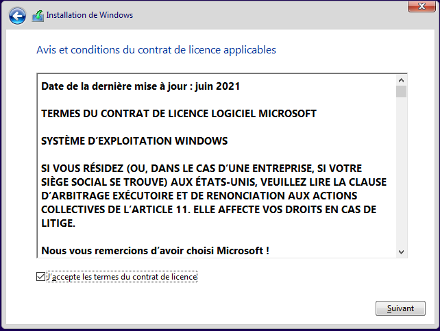The width and height of the screenshot is (440, 331).
Task: Click the Windows setup icon in title bar
Action: pos(38,15)
